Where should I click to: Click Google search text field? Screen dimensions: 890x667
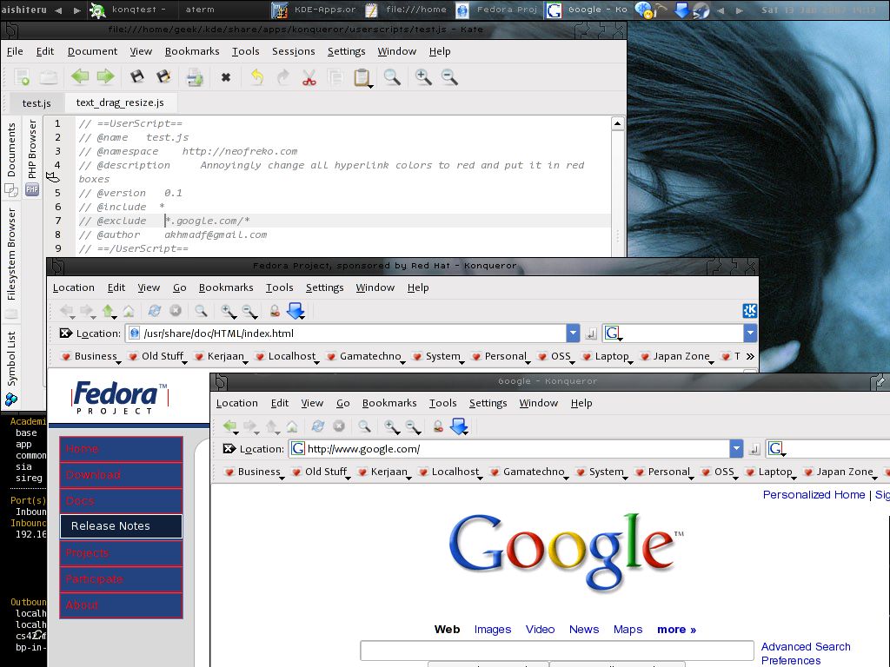point(557,650)
